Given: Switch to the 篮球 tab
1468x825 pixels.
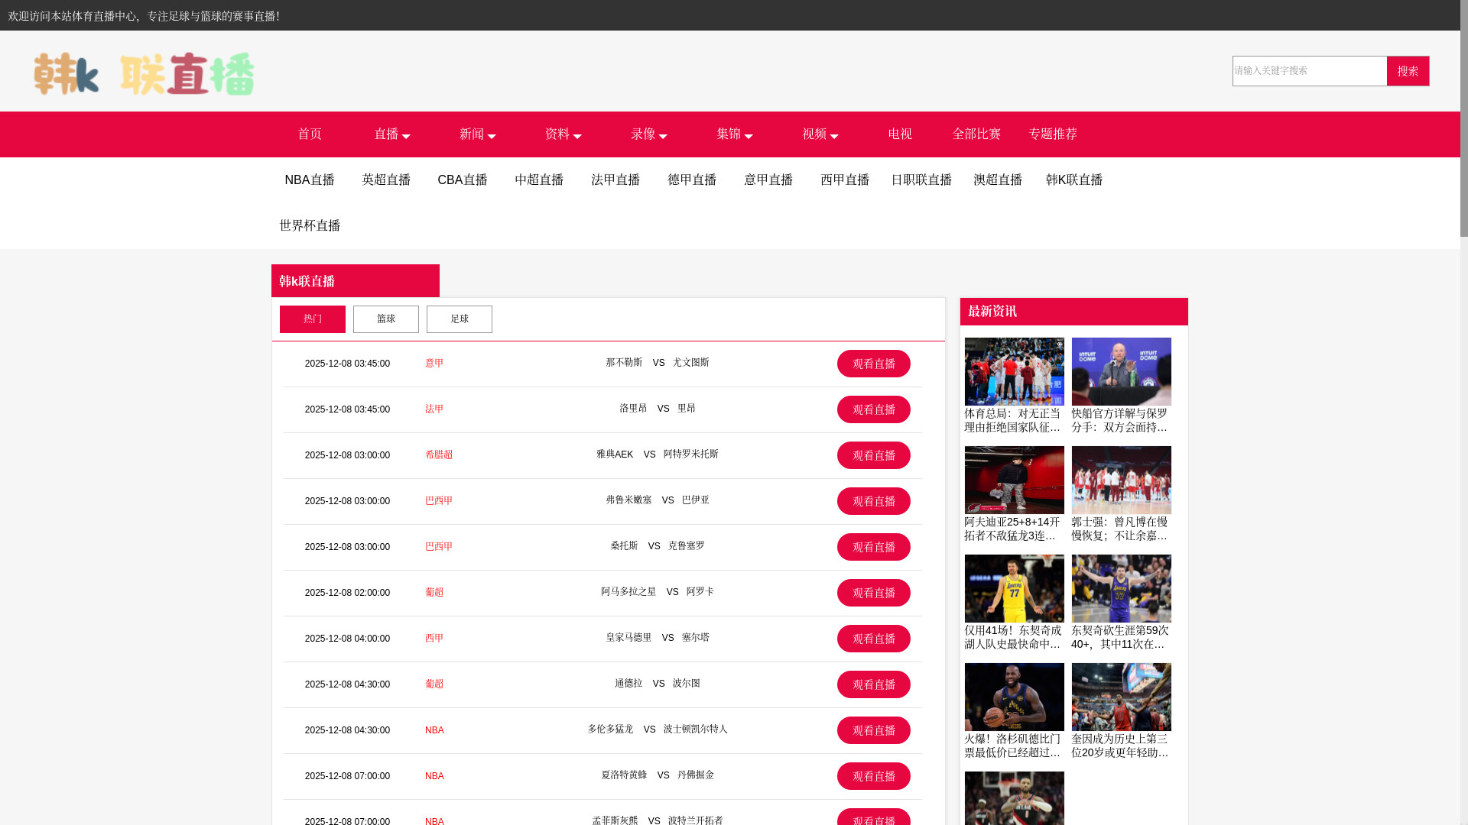Looking at the screenshot, I should point(385,319).
